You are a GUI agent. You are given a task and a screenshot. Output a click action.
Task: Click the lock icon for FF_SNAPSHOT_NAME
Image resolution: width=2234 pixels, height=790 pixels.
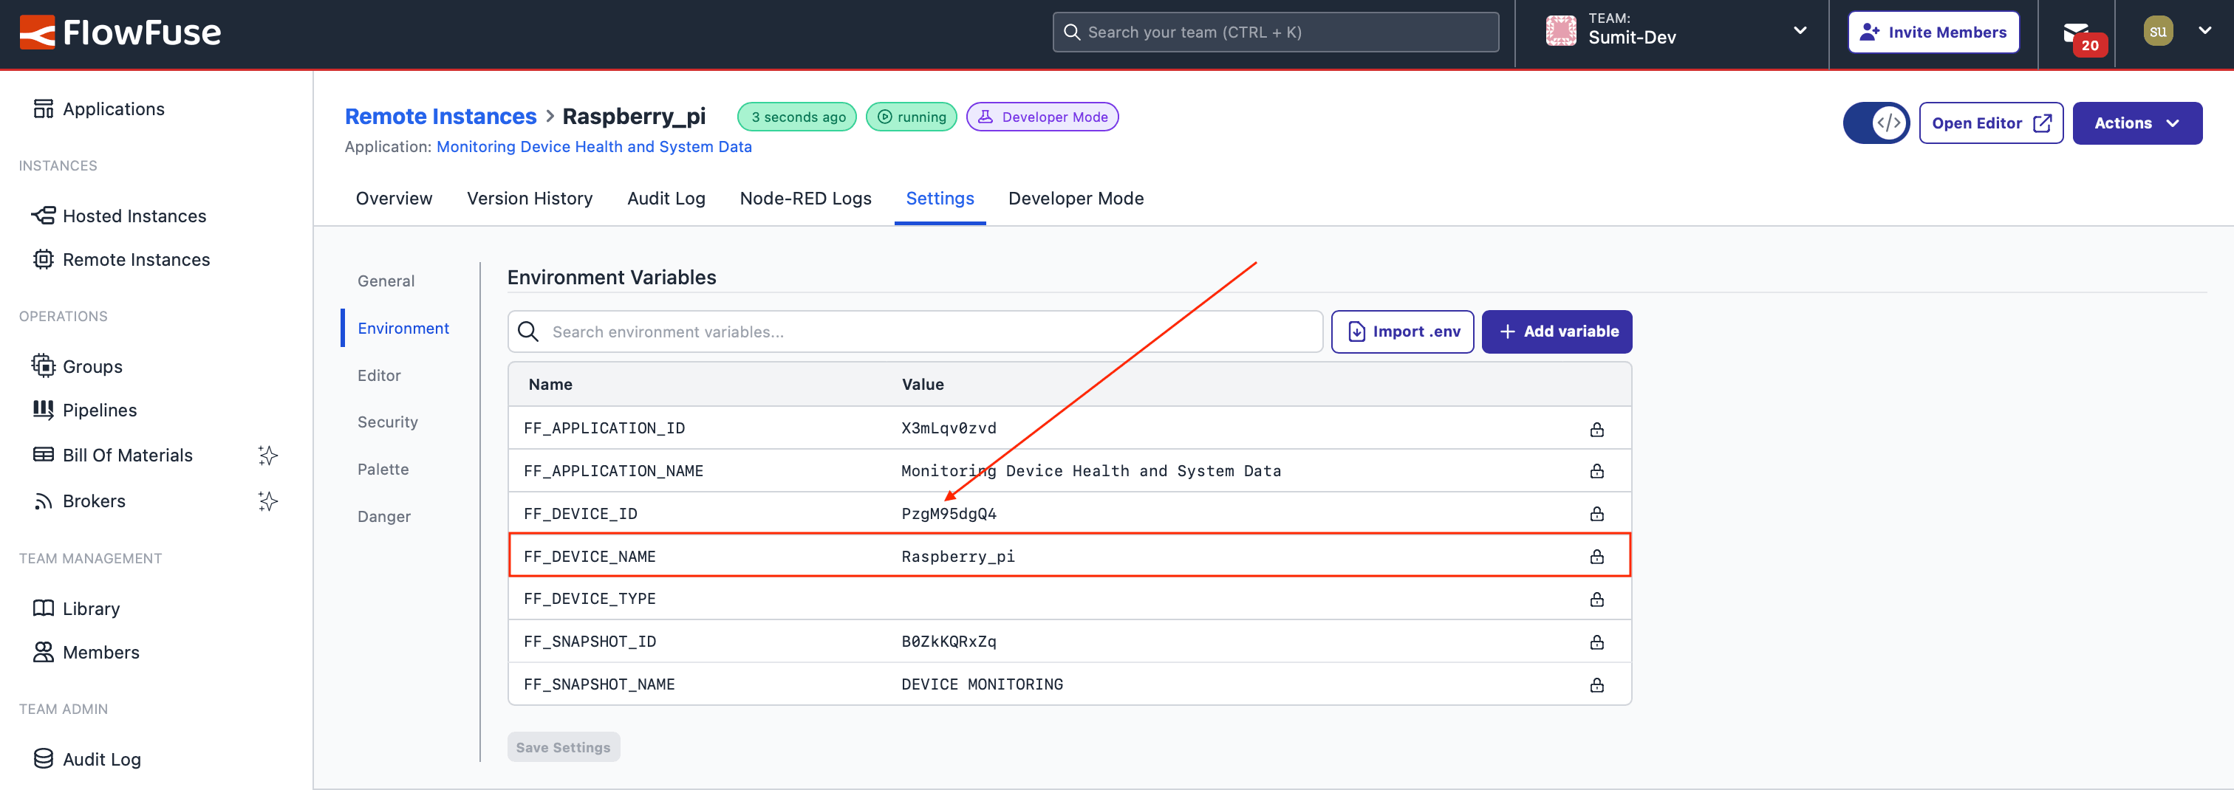1596,685
